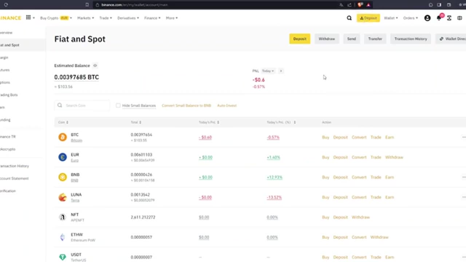Viewport: 466px width, 262px height.
Task: Focus the Search Coin input field
Action: (x=82, y=105)
